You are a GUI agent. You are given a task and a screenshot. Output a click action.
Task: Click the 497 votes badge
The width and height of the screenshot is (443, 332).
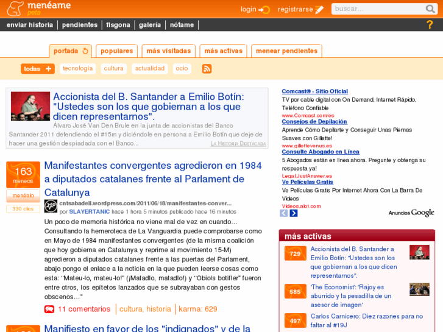click(296, 320)
